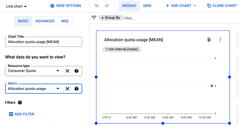Click into the Chart Title text field

click(44, 42)
